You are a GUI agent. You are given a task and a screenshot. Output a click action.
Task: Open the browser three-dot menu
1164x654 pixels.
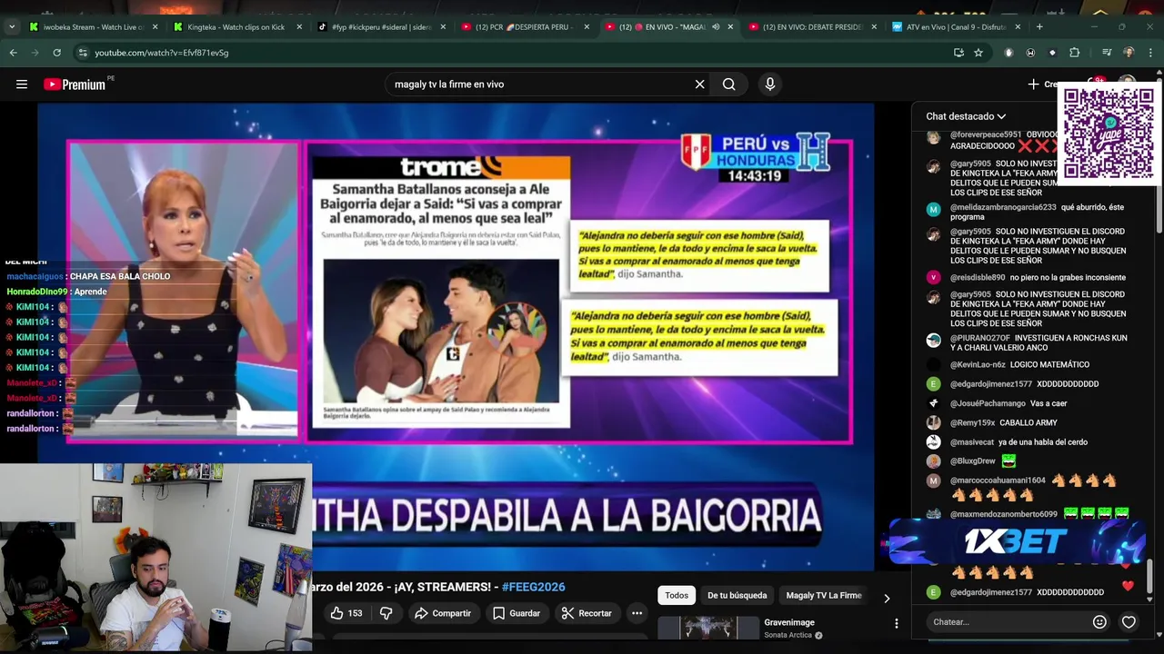[x=1149, y=53]
